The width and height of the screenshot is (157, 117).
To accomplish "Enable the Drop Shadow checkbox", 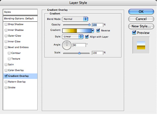I will coord(6,24).
